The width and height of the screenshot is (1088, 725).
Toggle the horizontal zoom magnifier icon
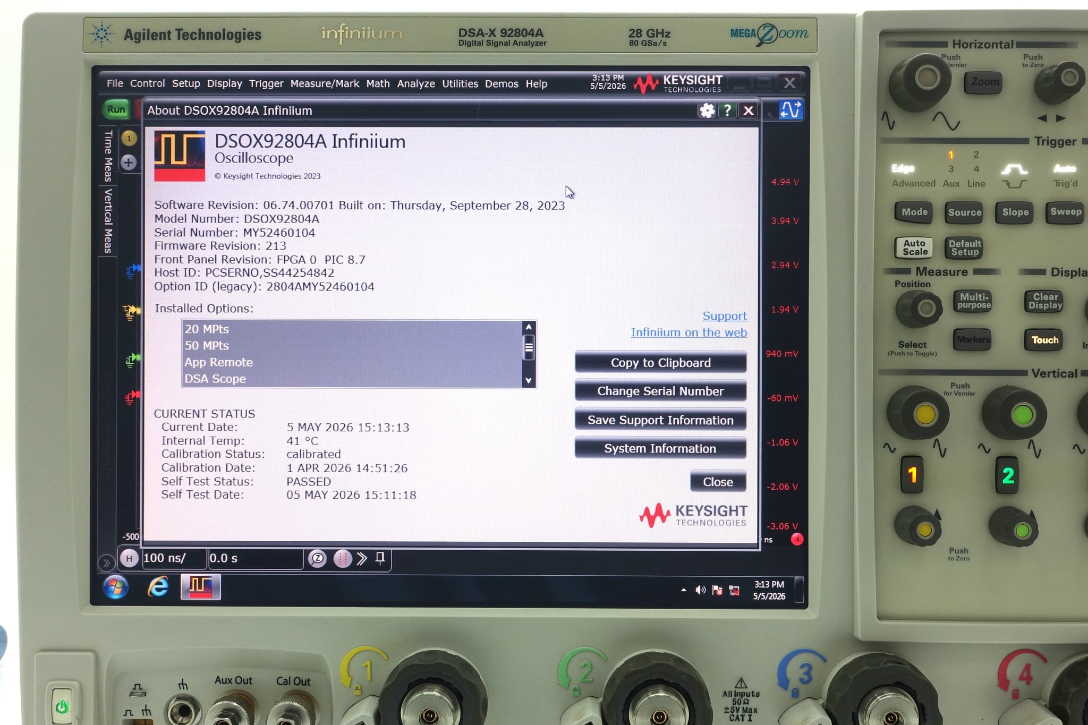pyautogui.click(x=318, y=558)
